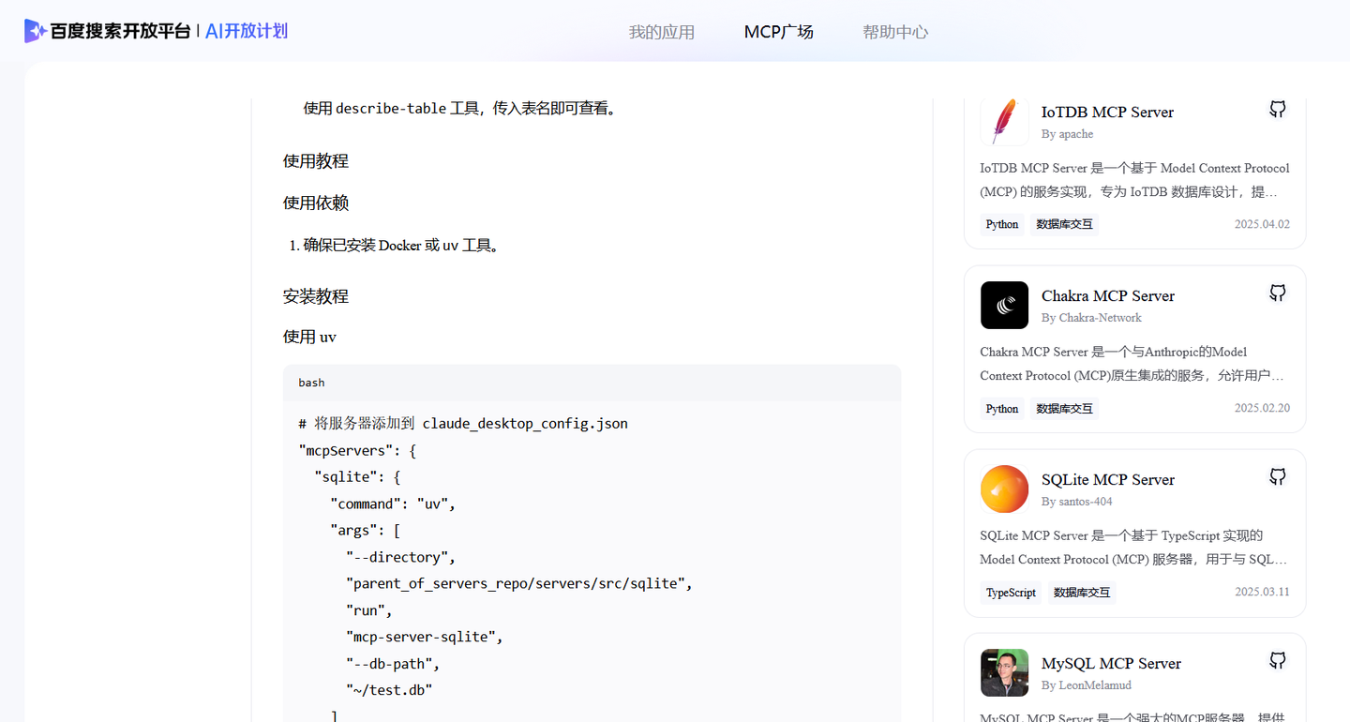
Task: Open the MySQL MCP Server title link
Action: (1111, 663)
